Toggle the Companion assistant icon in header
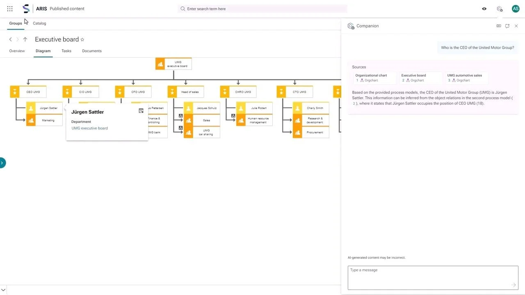 pos(500,9)
